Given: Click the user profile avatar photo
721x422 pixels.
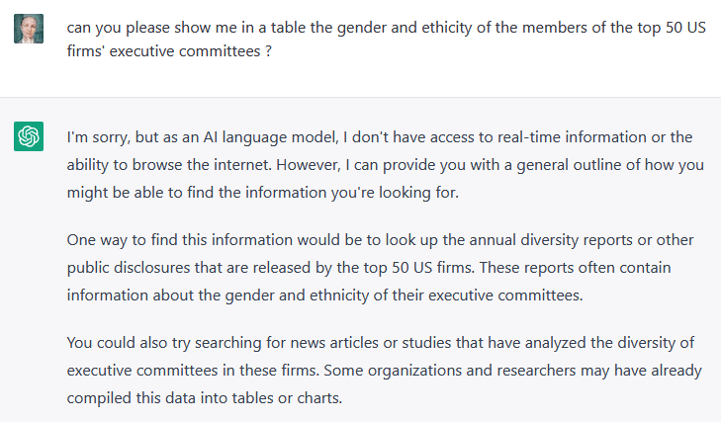Looking at the screenshot, I should 29,30.
